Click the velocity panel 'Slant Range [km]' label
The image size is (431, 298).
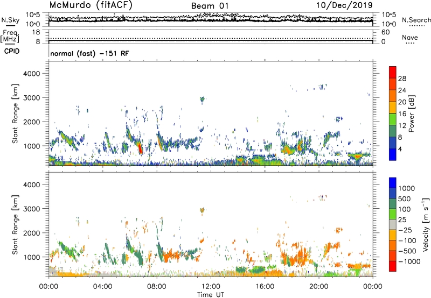[x=15, y=224]
